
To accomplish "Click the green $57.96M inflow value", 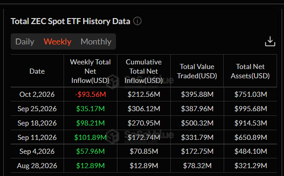I will click(90, 151).
